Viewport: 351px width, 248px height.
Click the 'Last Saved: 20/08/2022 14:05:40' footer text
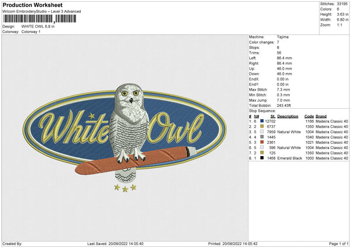[115, 244]
